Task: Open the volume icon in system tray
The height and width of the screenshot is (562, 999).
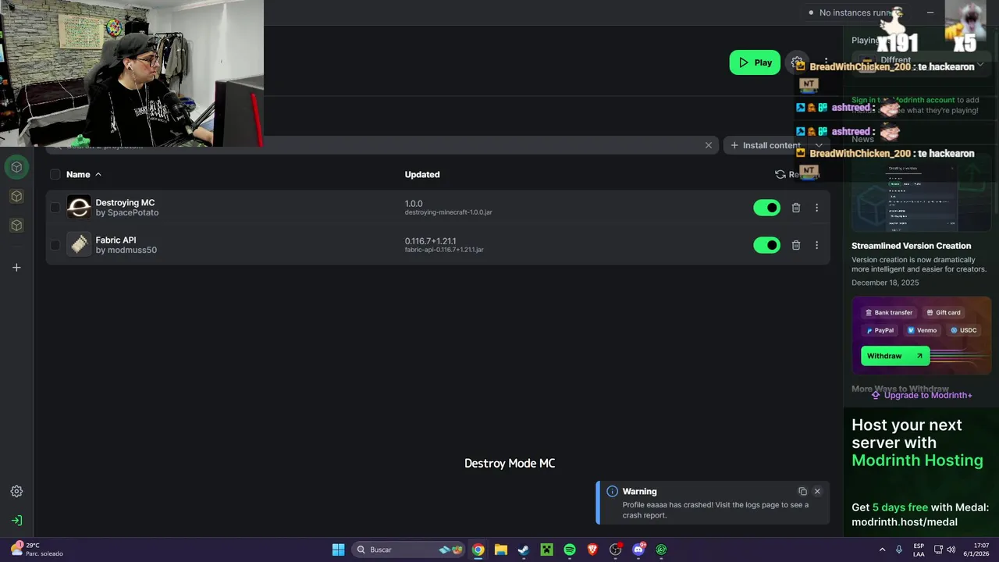Action: (x=951, y=550)
